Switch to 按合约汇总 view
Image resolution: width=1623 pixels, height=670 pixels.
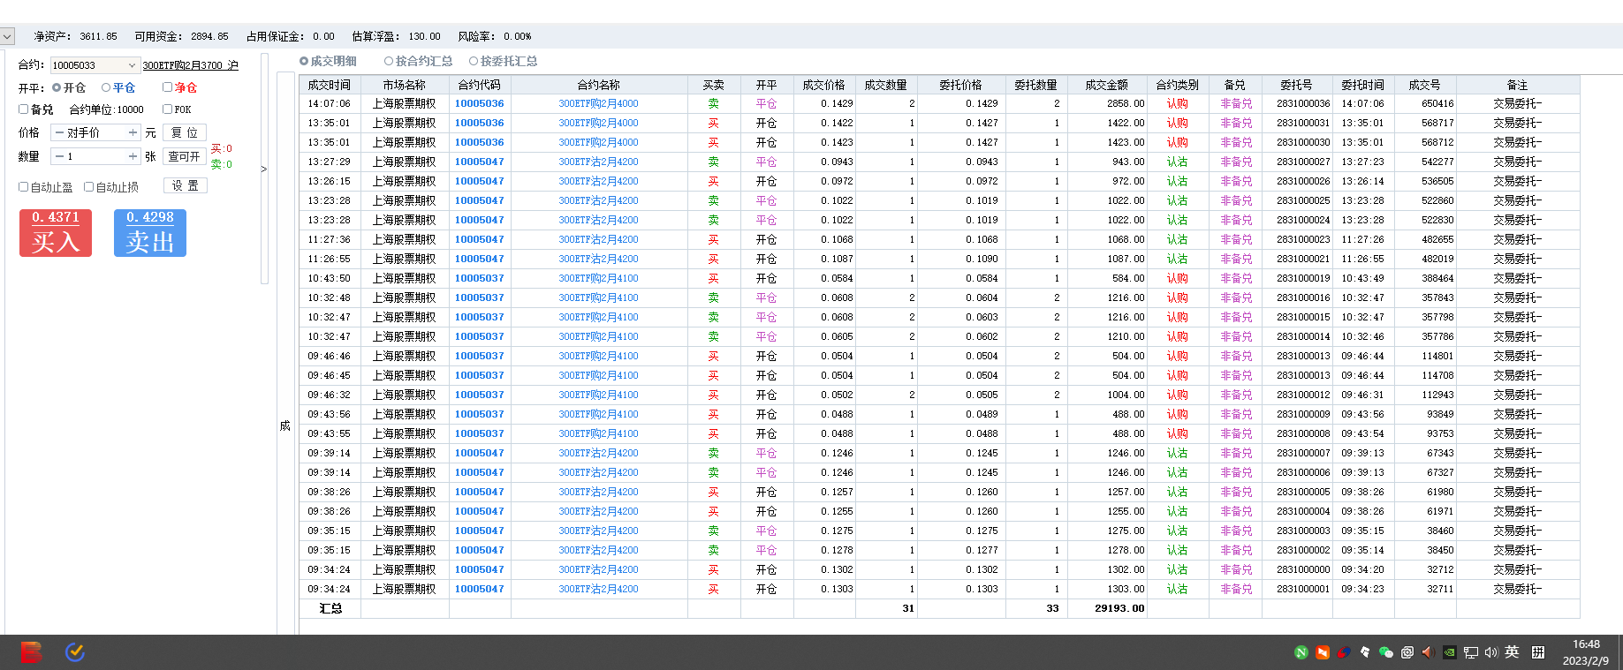[x=389, y=61]
